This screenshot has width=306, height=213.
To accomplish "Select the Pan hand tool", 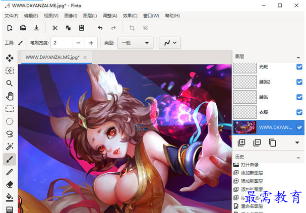I will pyautogui.click(x=10, y=96).
